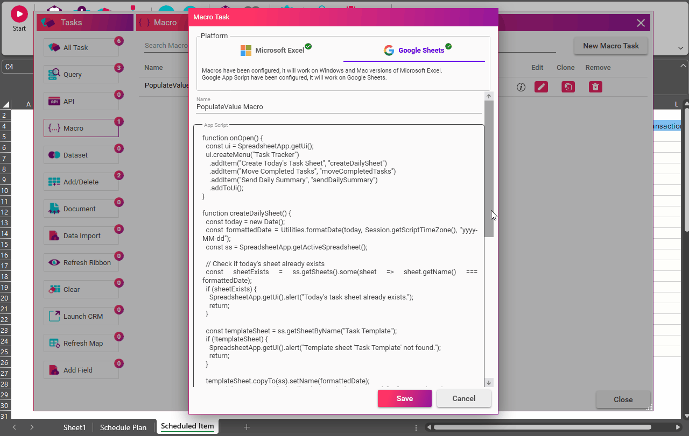Image resolution: width=689 pixels, height=436 pixels.
Task: Click the red pencil Edit macro icon
Action: click(541, 87)
